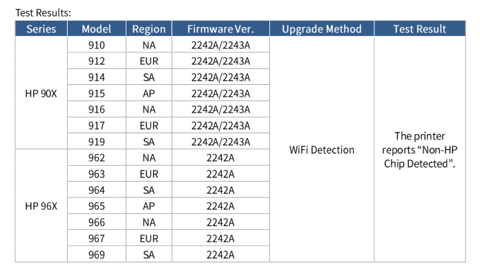This screenshot has width=480, height=270.
Task: Select model 919 cell
Action: click(97, 142)
